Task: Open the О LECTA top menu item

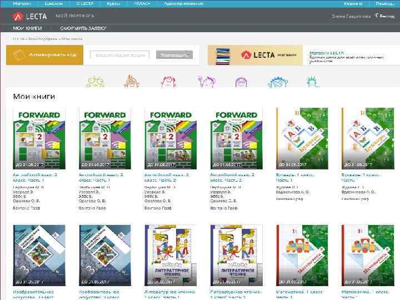Action: click(x=85, y=3)
